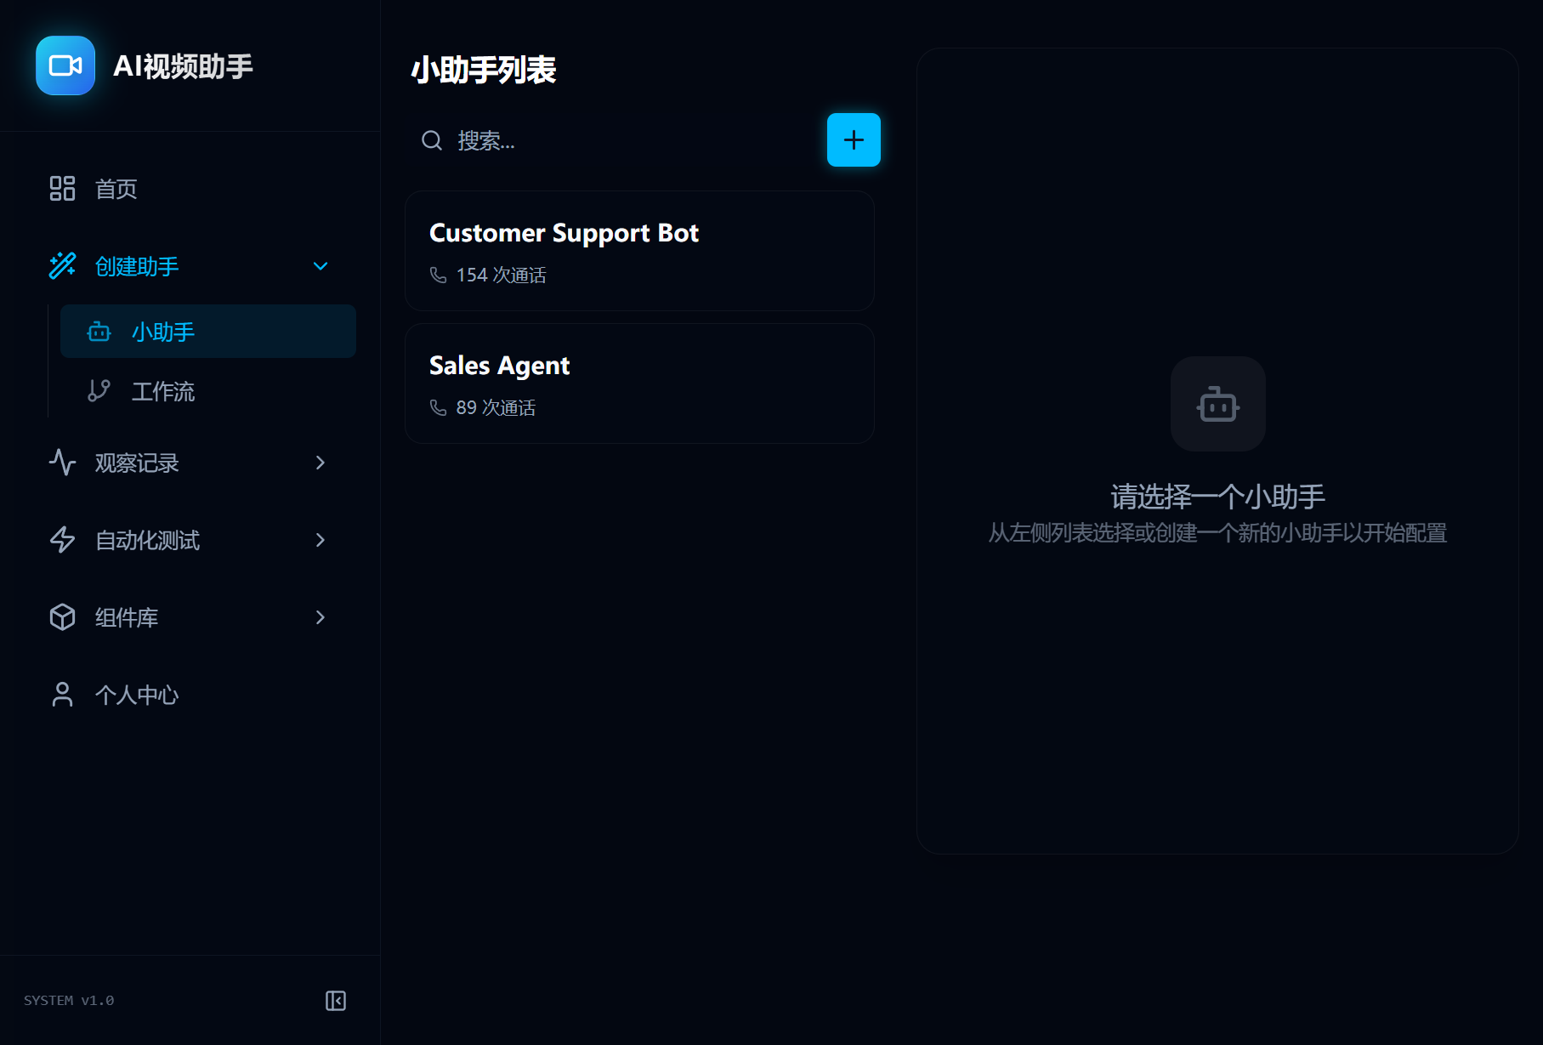Click the magic wand icon beside 创建助手
The image size is (1543, 1045).
62,265
